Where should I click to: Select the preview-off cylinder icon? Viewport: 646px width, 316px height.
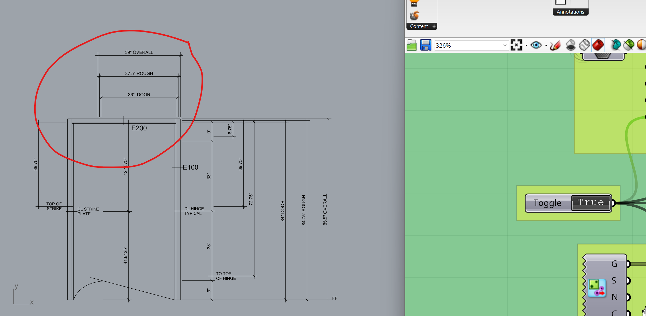click(571, 45)
